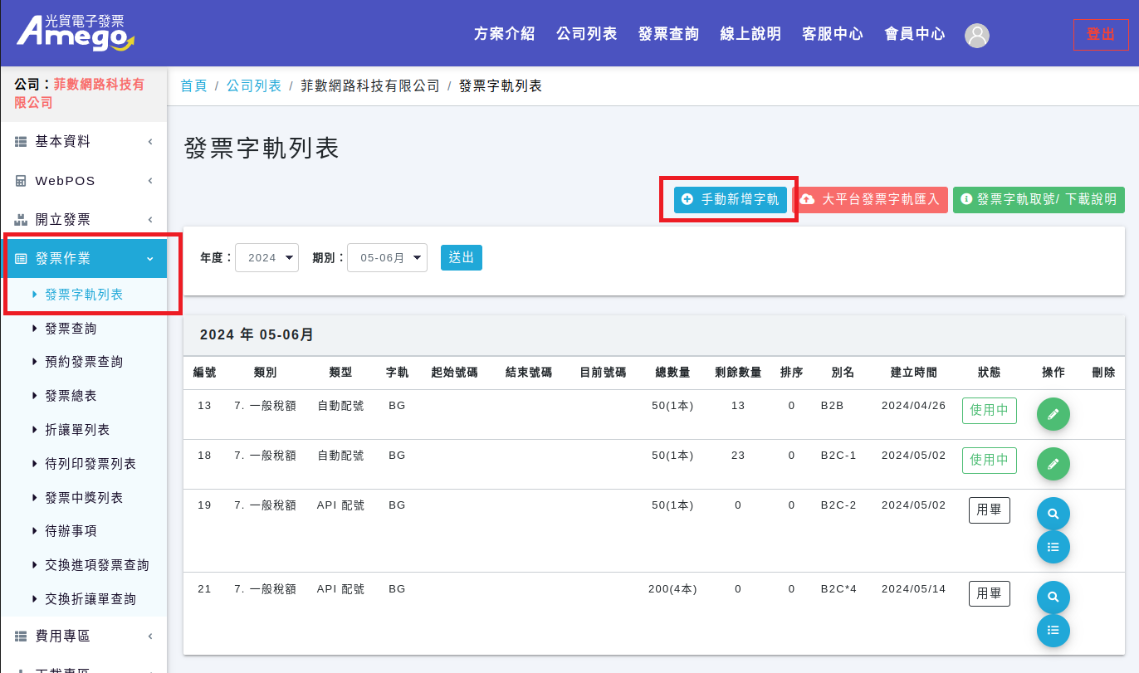Click list icon for row 19
The width and height of the screenshot is (1139, 673).
[1053, 547]
